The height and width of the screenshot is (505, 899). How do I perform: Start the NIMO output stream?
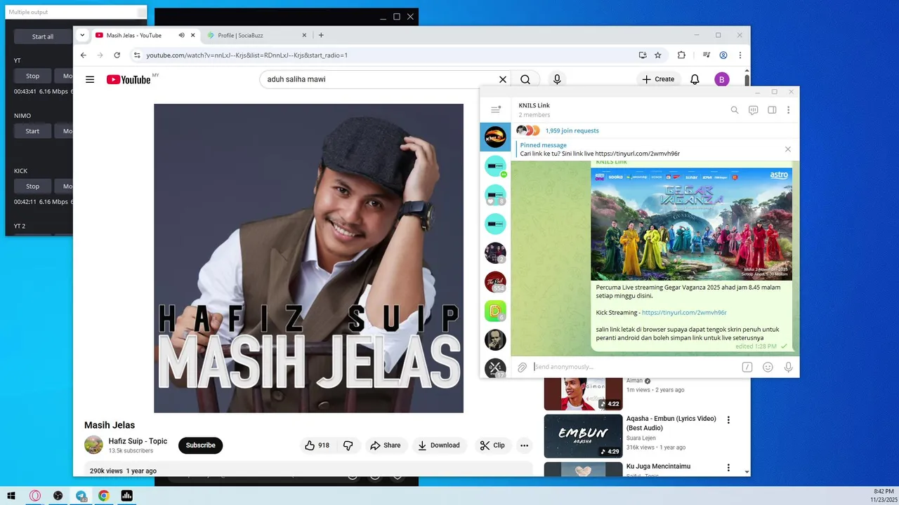pos(33,131)
